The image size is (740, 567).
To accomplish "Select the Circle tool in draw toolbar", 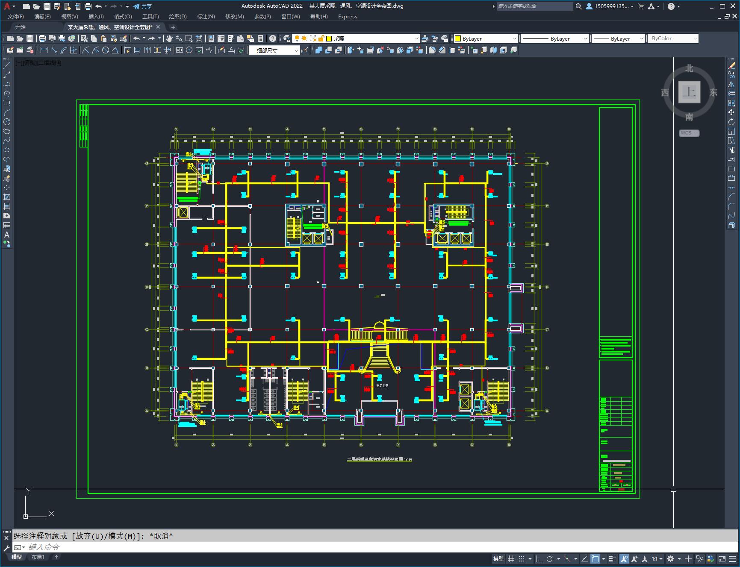I will point(7,122).
